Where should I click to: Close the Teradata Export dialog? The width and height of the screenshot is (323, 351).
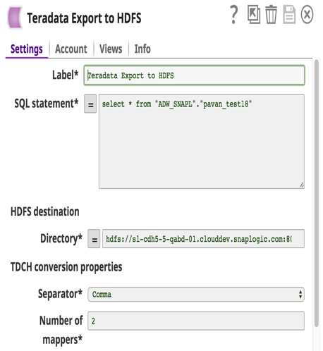[x=307, y=15]
